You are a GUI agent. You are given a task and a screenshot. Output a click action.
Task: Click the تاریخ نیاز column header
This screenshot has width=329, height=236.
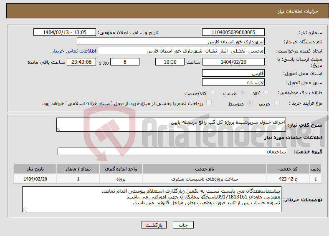(x=35, y=169)
